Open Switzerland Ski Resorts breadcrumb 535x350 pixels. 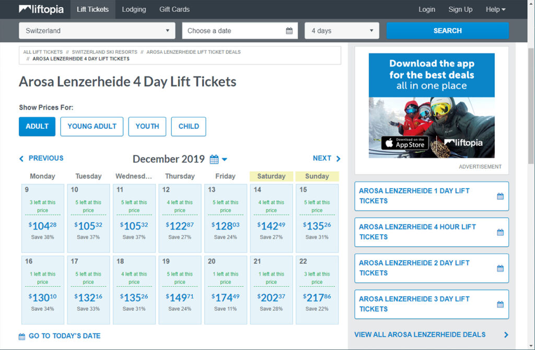coord(104,52)
